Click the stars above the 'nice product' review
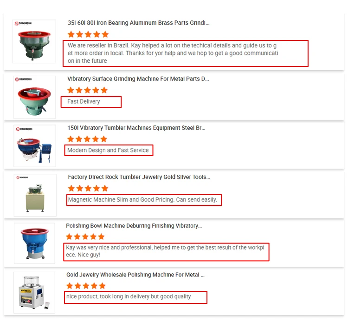Viewport: 348px width, 322px height. point(86,286)
